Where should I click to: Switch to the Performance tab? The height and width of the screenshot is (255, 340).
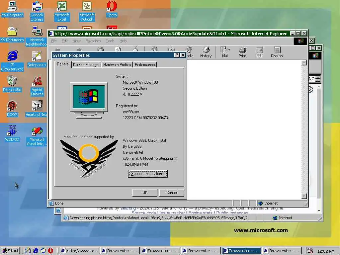145,65
